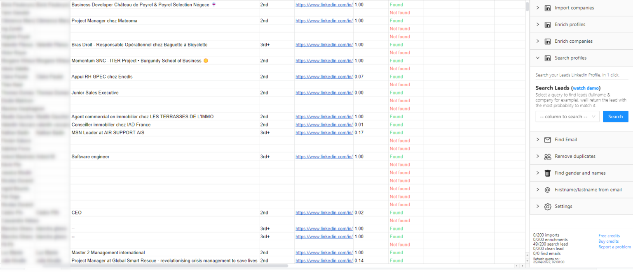Click the people icon for Remove duplicates
633x274 pixels.
pyautogui.click(x=548, y=157)
